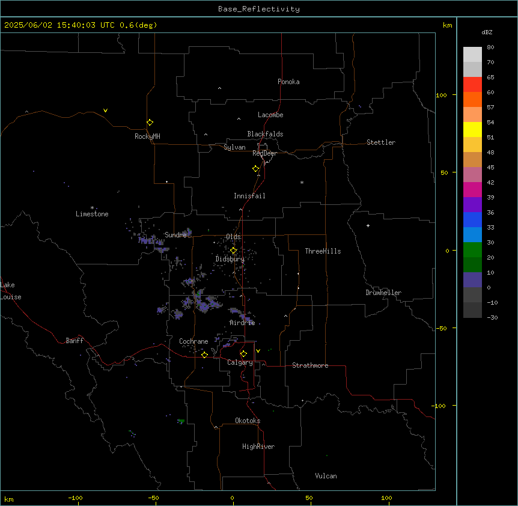The width and height of the screenshot is (518, 506).
Task: Select the red 60-65 dBZ legend swatch
Action: [x=472, y=84]
